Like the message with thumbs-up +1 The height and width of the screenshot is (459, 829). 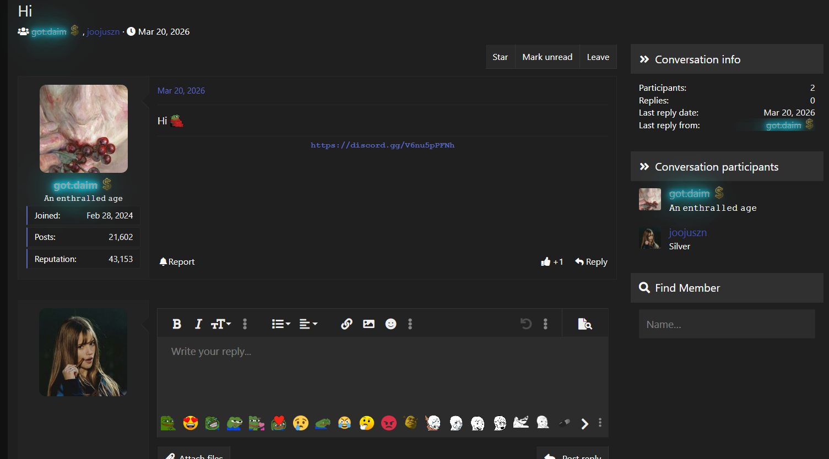pyautogui.click(x=552, y=262)
